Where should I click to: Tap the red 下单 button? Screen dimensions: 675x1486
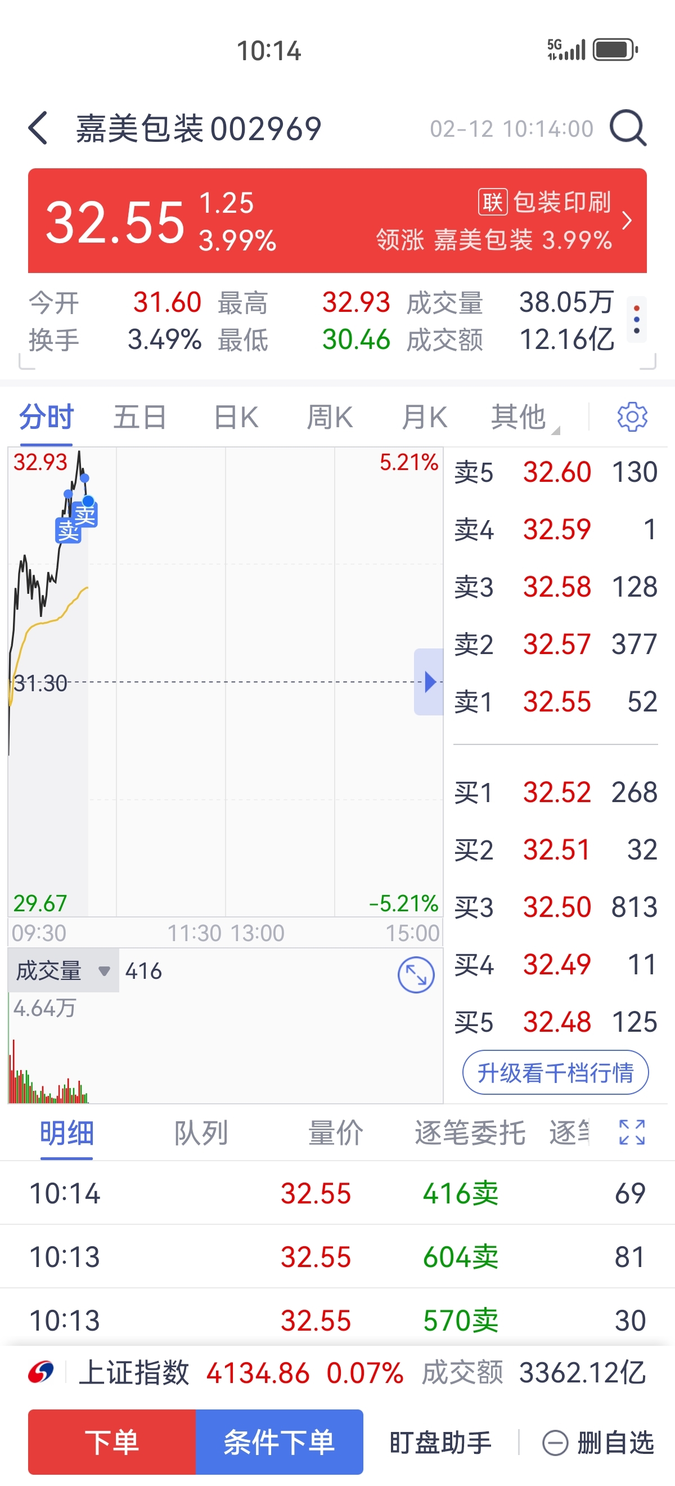[x=112, y=1442]
